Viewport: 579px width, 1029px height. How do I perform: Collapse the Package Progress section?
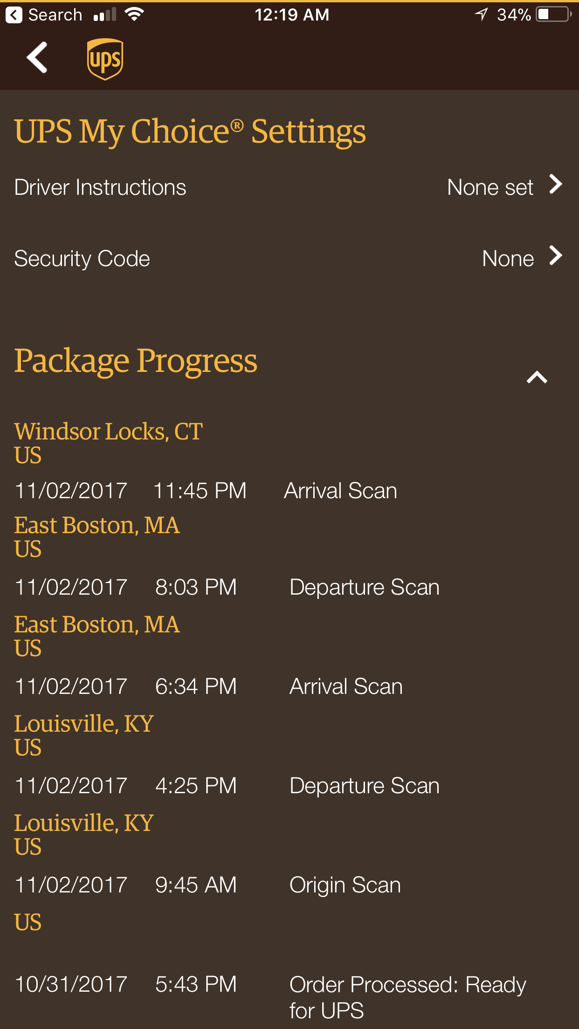537,377
